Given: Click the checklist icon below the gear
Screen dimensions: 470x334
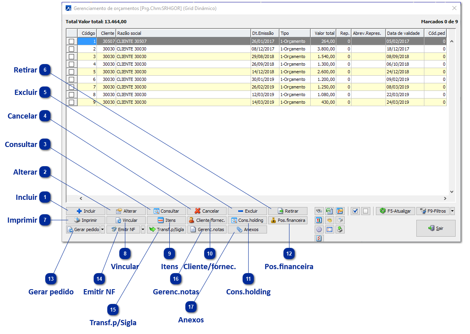Looking at the screenshot, I should [319, 239].
